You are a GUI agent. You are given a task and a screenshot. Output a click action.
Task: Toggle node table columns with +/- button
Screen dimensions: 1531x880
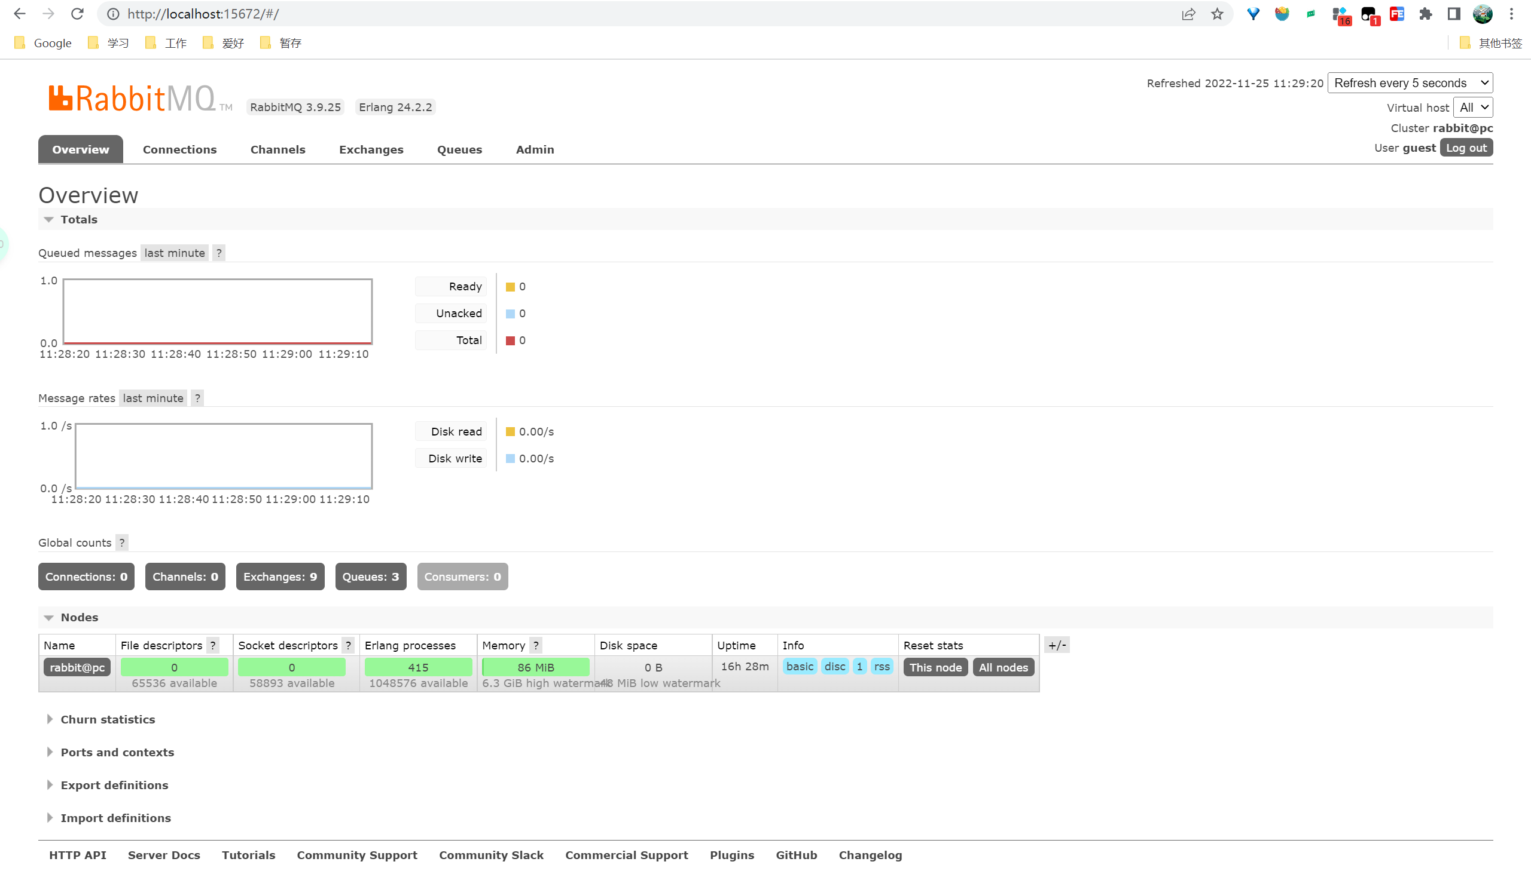pyautogui.click(x=1057, y=645)
